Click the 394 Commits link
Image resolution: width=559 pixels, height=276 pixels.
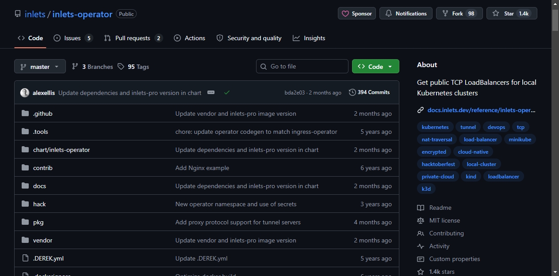click(369, 92)
